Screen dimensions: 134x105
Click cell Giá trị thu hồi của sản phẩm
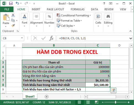tap(54, 71)
